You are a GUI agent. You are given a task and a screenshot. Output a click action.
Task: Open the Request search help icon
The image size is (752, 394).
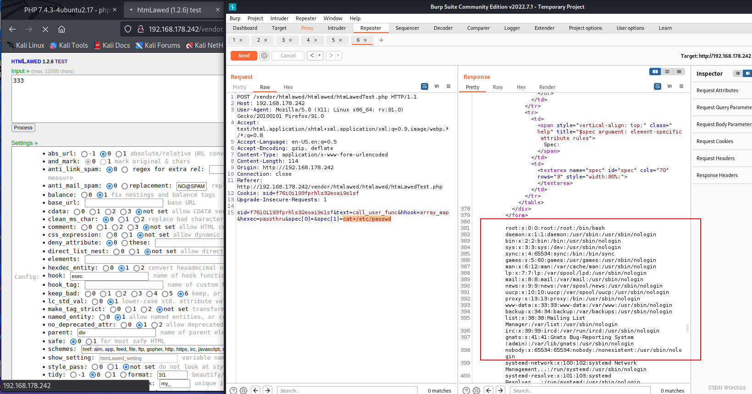[233, 390]
